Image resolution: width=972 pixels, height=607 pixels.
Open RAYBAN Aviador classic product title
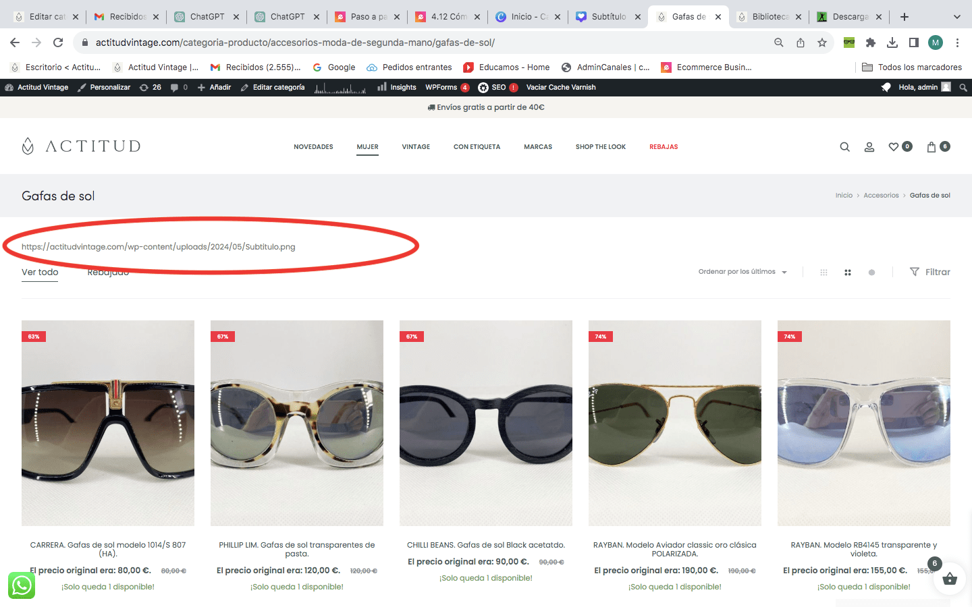675,549
